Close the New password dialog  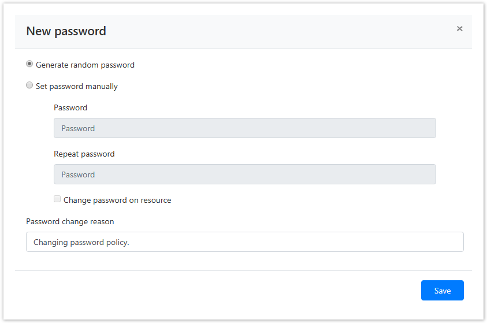pos(459,28)
